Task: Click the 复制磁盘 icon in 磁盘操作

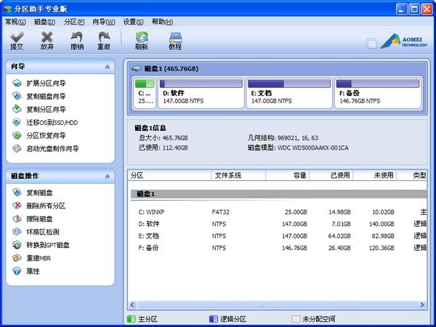Action: tap(17, 193)
